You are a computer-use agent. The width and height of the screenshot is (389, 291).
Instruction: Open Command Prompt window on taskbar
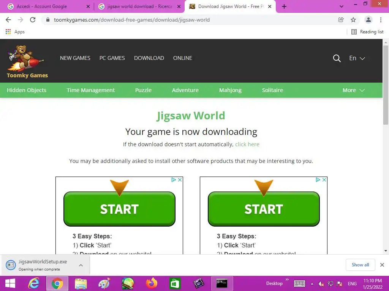click(x=222, y=283)
